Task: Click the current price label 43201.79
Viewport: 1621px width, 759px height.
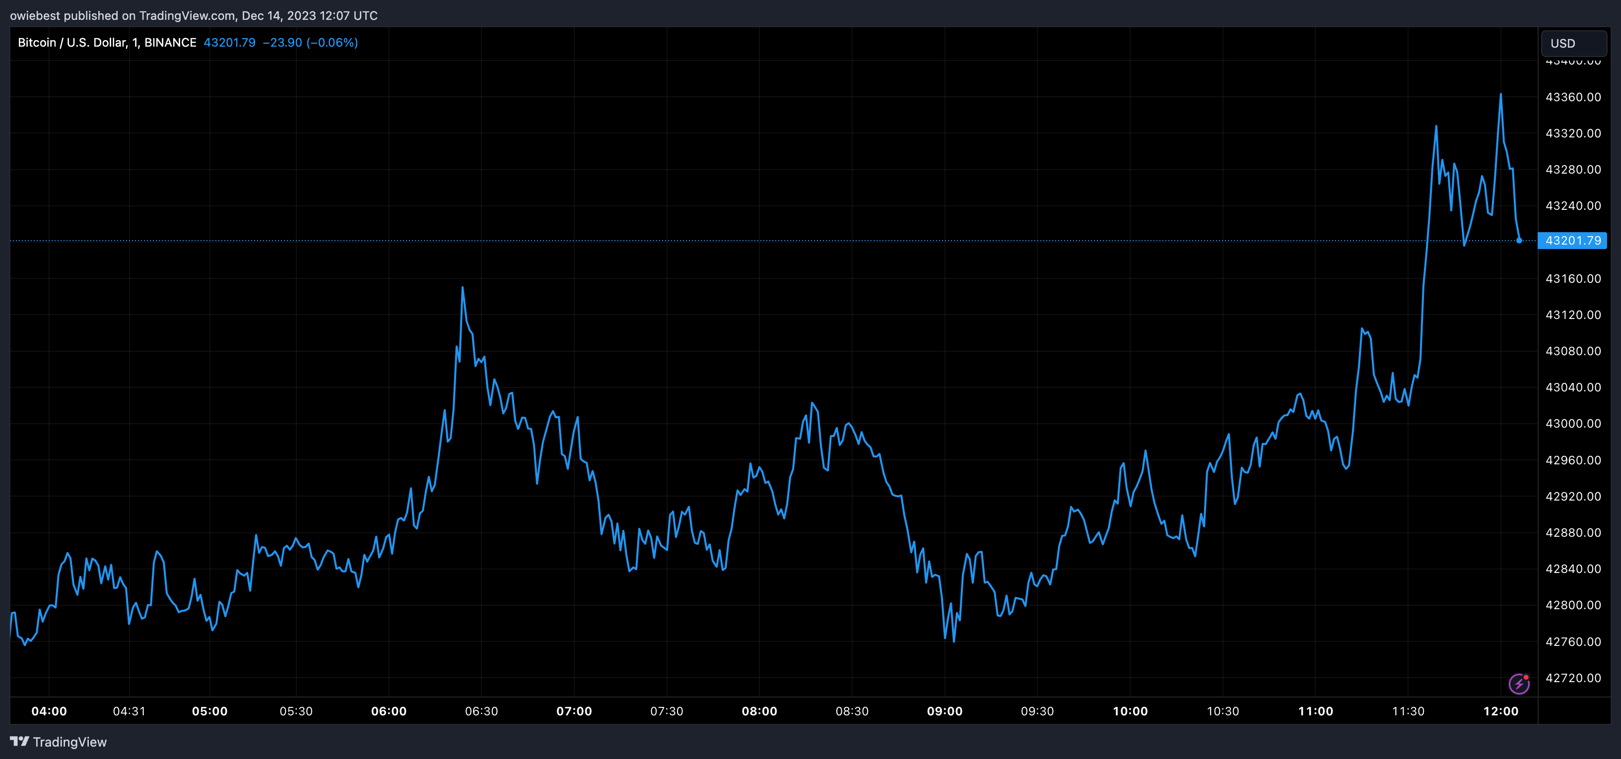Action: [1572, 240]
